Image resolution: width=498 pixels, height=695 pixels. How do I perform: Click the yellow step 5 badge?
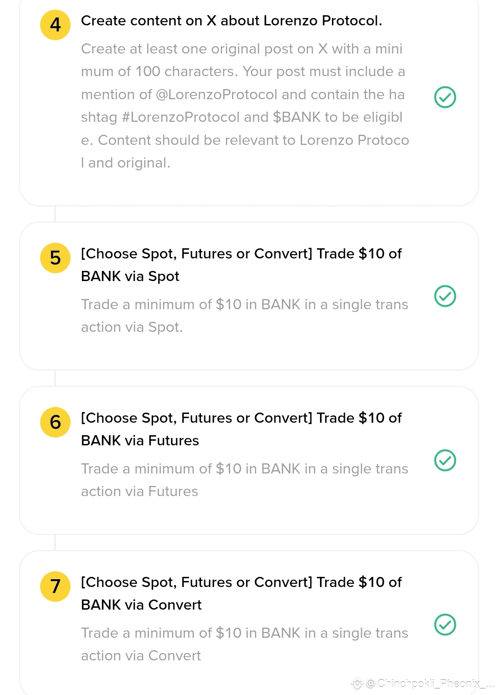55,258
